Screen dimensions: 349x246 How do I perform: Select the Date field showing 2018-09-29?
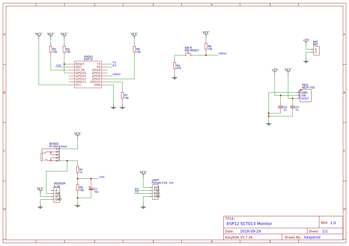coord(250,231)
